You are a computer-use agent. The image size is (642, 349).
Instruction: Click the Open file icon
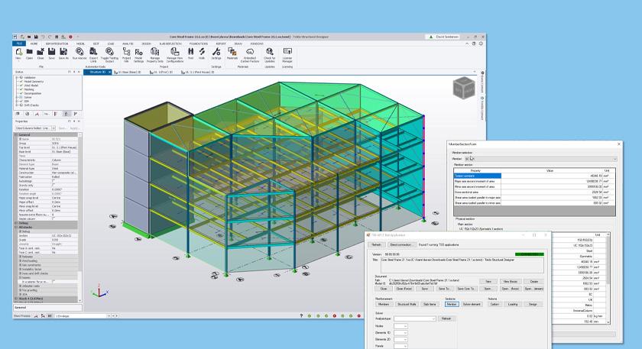[29, 51]
